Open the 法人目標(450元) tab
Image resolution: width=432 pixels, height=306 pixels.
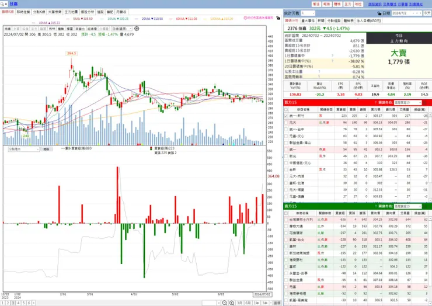point(368,20)
